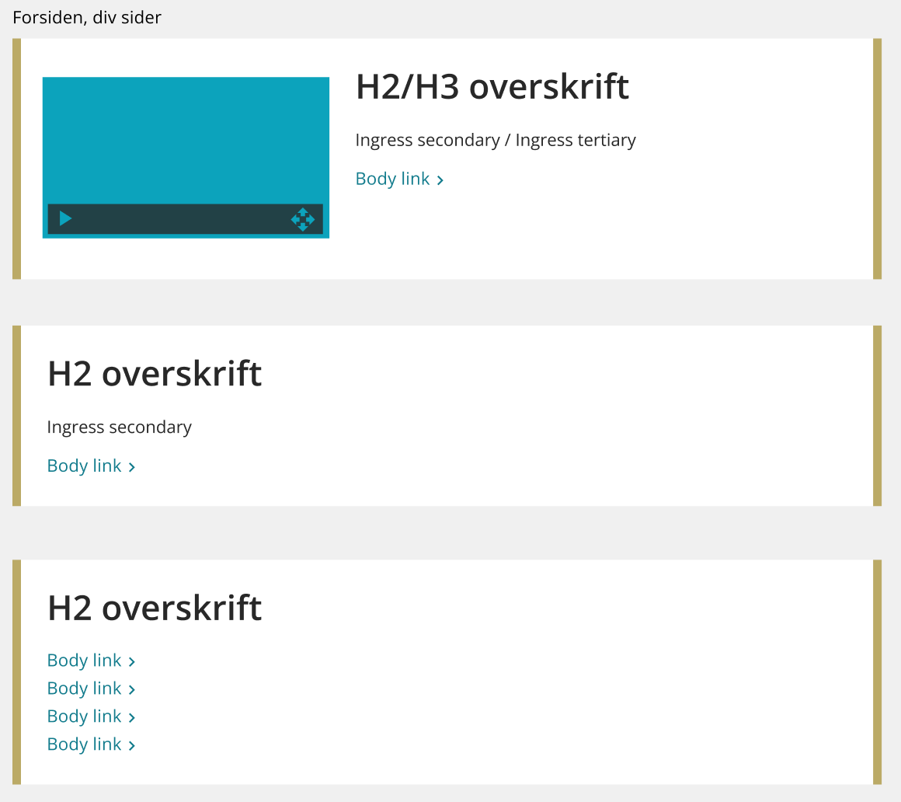Open second Body link in the link list
The image size is (901, 802).
(x=84, y=689)
